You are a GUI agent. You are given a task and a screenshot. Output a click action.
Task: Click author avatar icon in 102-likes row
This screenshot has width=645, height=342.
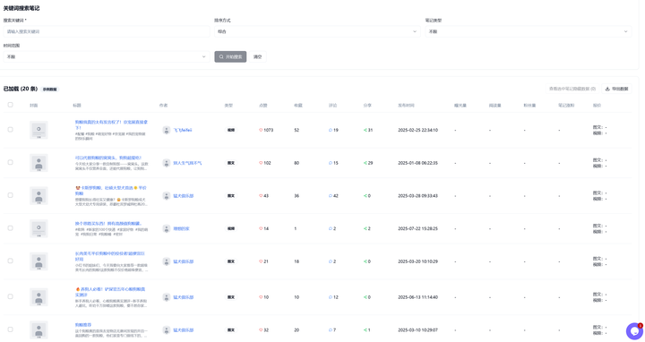[x=167, y=163]
